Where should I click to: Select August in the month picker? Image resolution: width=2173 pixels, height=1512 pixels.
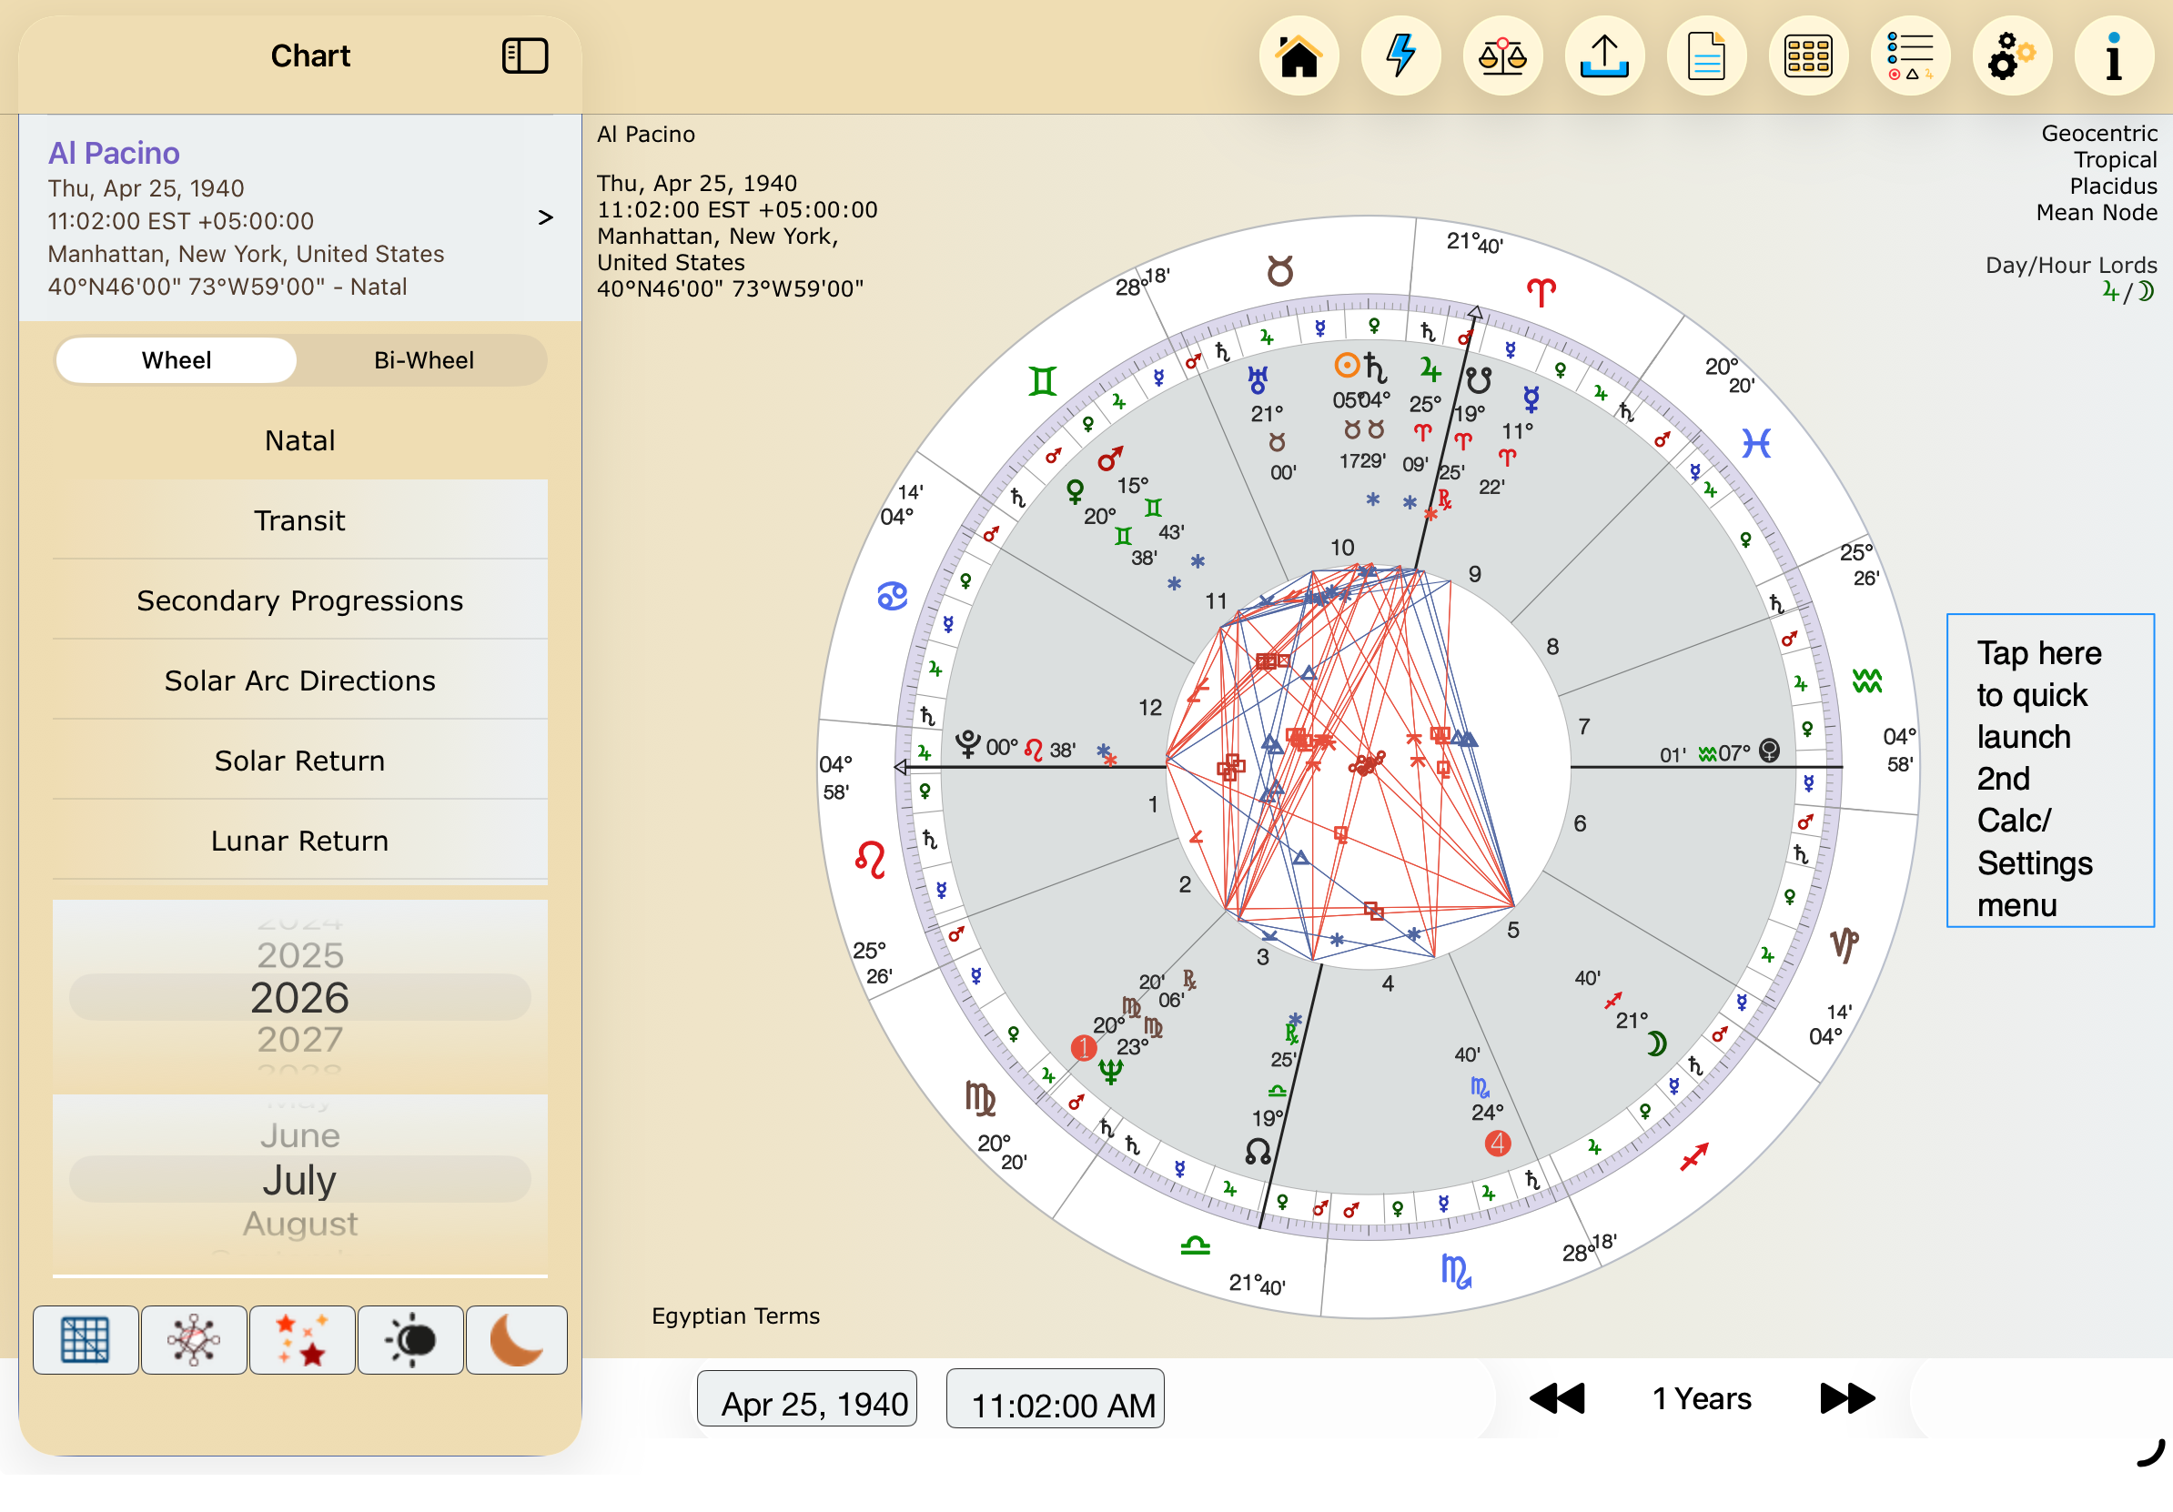[x=300, y=1224]
